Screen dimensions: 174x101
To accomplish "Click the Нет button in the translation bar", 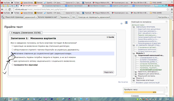I will tap(74, 17).
